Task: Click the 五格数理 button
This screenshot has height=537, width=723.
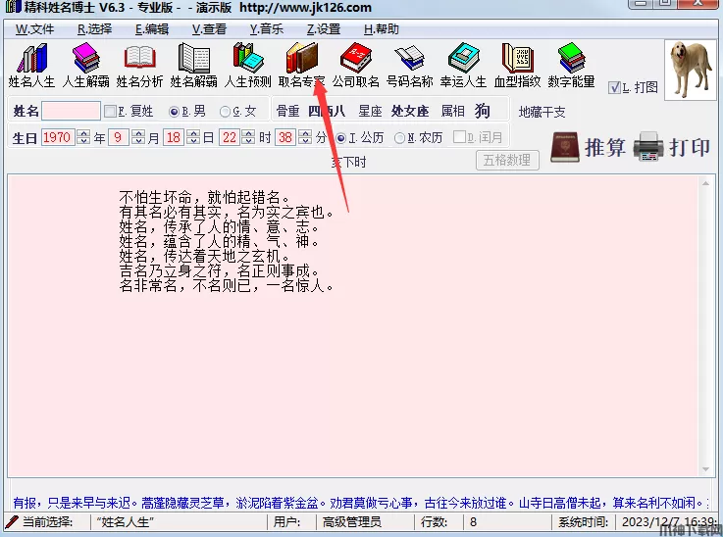Action: pyautogui.click(x=507, y=161)
